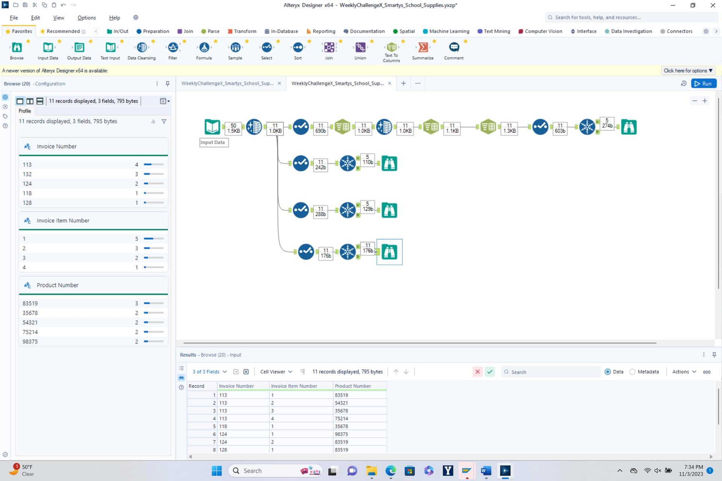This screenshot has height=481, width=722.
Task: Pin the Browse configuration panel
Action: (168, 83)
